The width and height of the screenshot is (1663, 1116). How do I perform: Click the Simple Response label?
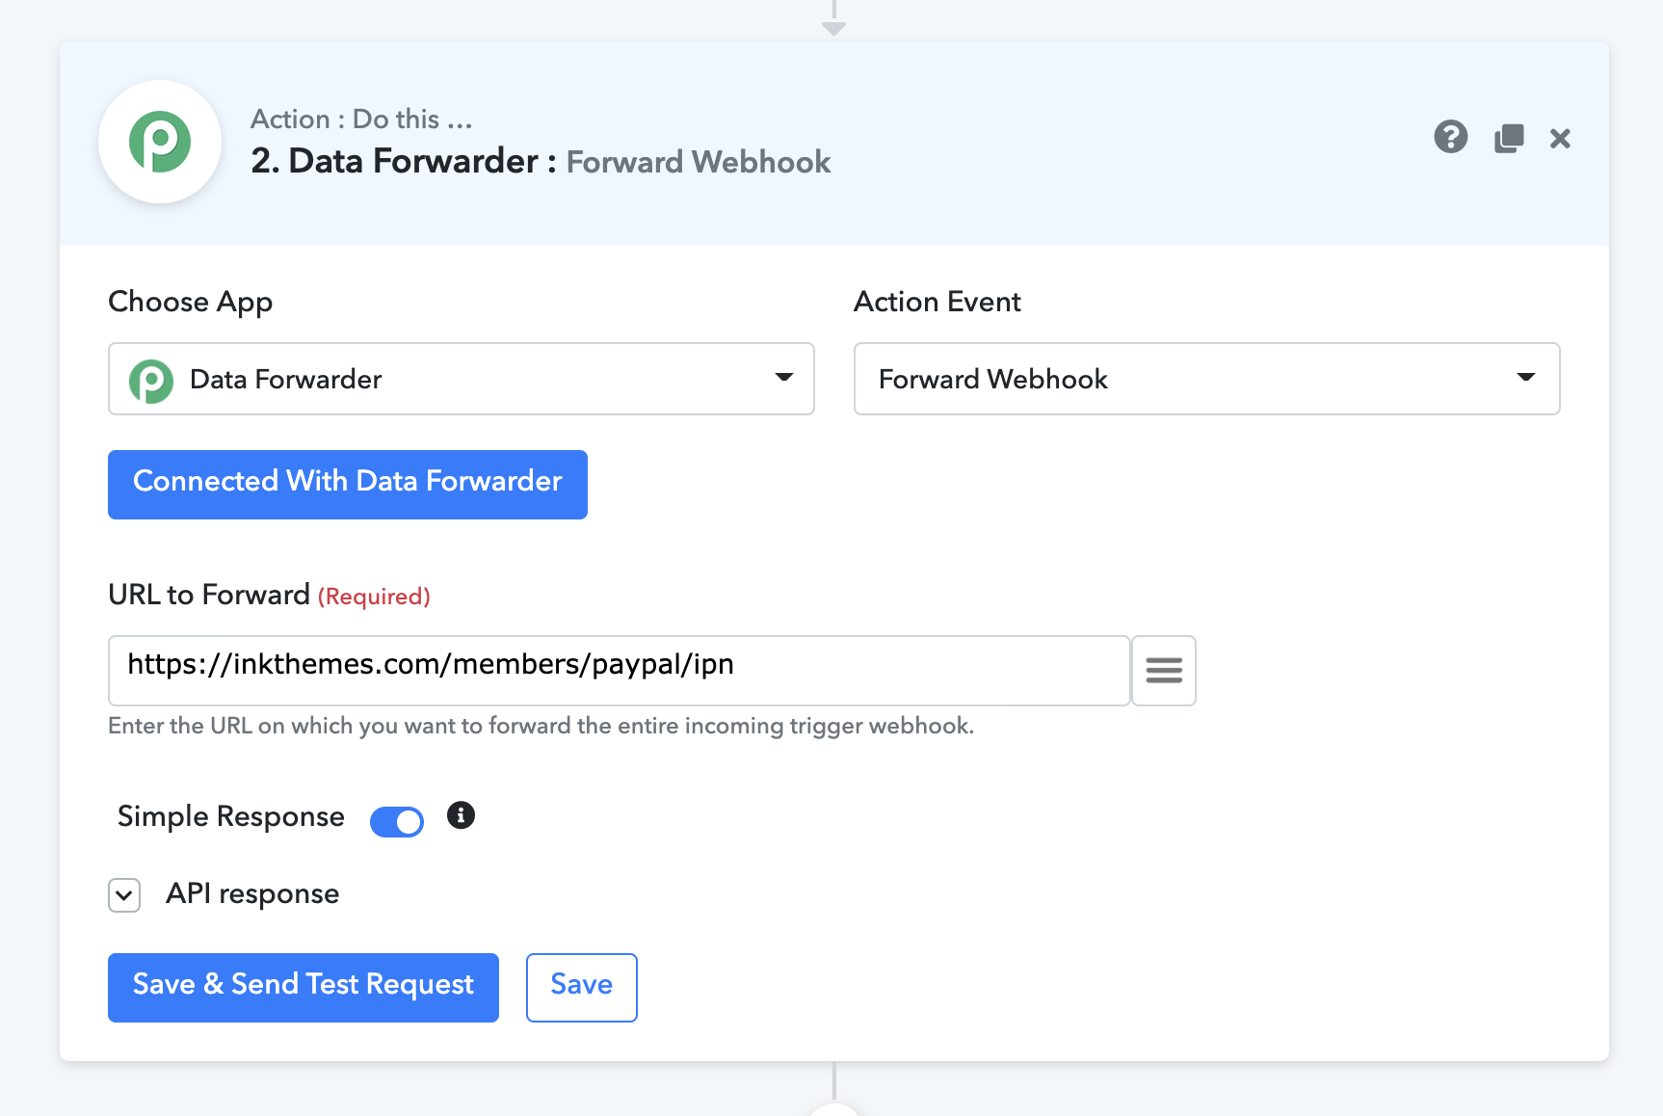(x=231, y=816)
